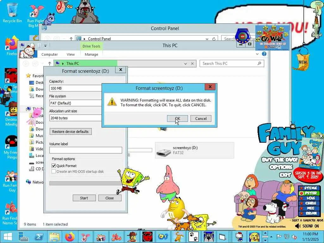The height and width of the screenshot is (243, 324).
Task: Click the Piglet taskbar icon
Action: coord(85,237)
